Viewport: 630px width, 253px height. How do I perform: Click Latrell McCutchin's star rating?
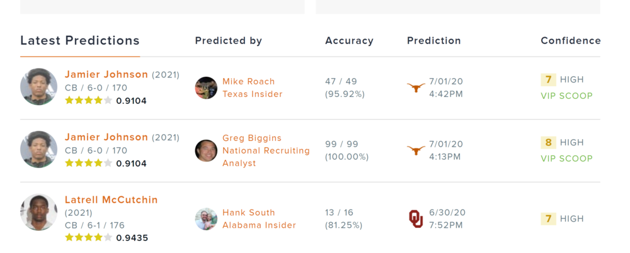pyautogui.click(x=88, y=238)
